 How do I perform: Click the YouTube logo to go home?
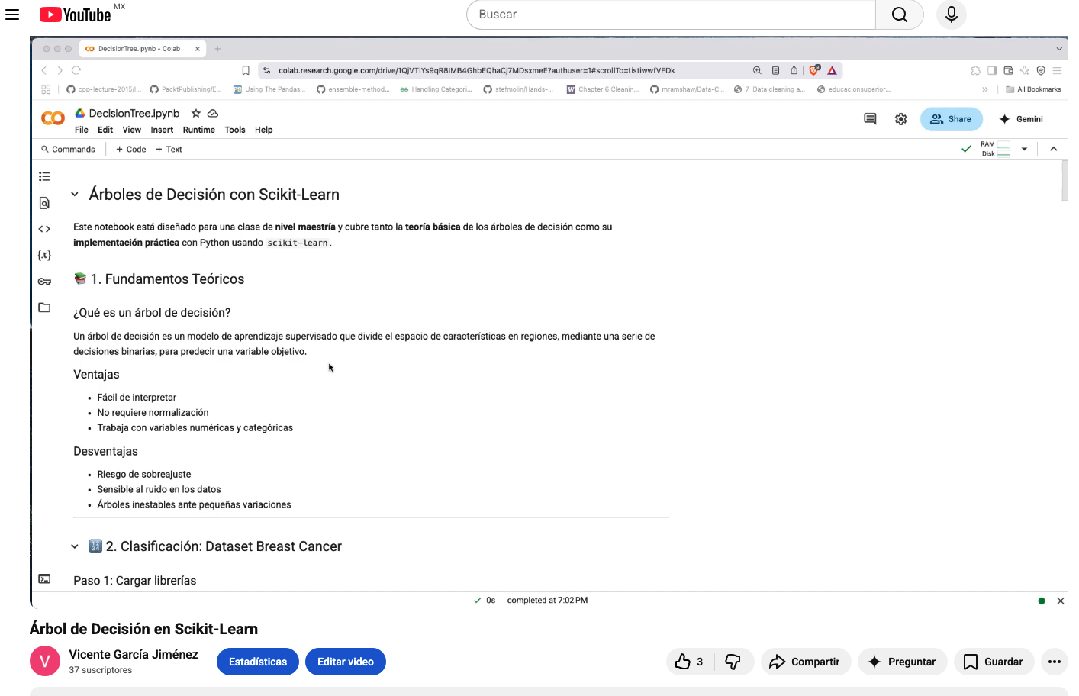point(76,14)
